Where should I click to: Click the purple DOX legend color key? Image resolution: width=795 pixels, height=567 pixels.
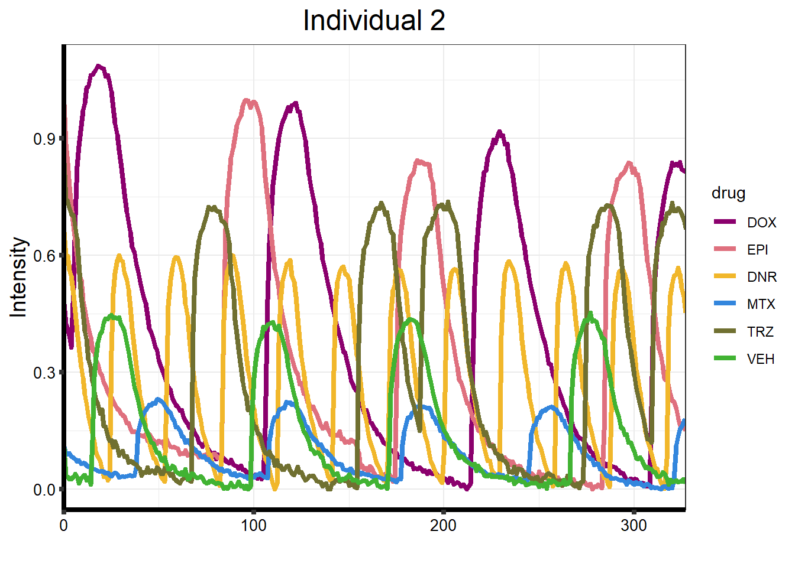[725, 222]
